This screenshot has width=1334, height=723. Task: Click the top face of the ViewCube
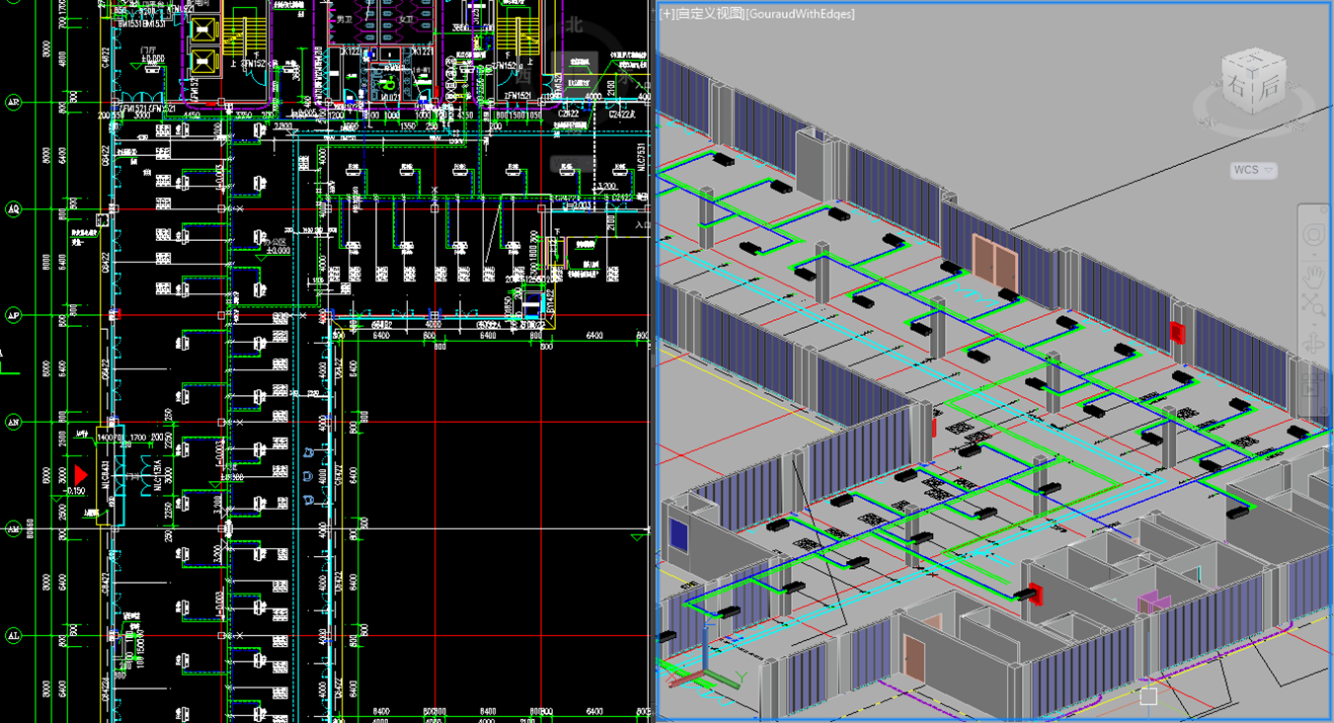pos(1255,58)
